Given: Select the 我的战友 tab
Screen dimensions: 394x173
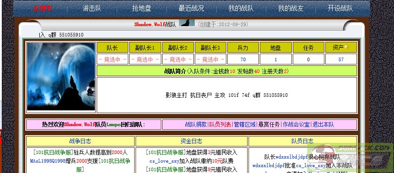Looking at the screenshot, I should pos(291,9).
